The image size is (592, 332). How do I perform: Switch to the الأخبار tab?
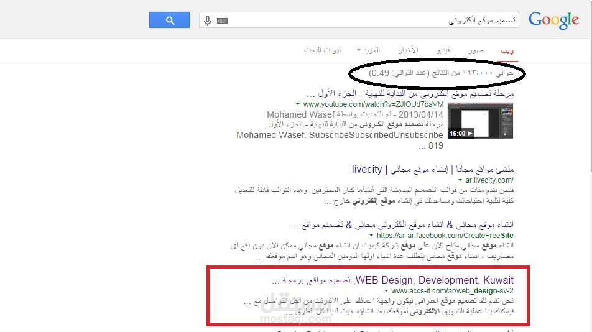[409, 50]
